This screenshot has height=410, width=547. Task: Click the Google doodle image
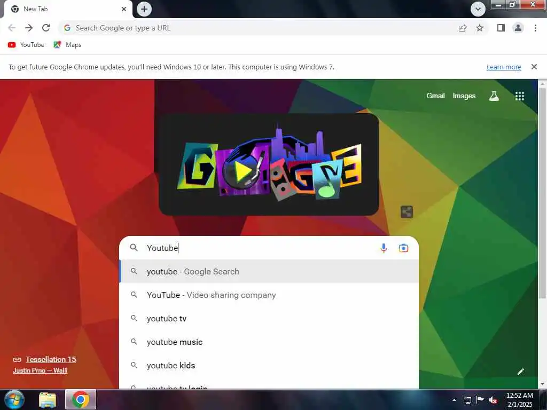click(269, 164)
